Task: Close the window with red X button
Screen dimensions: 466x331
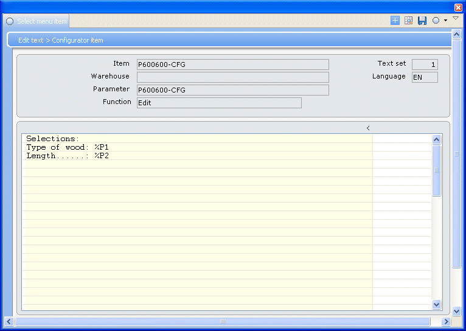Action: [458, 7]
